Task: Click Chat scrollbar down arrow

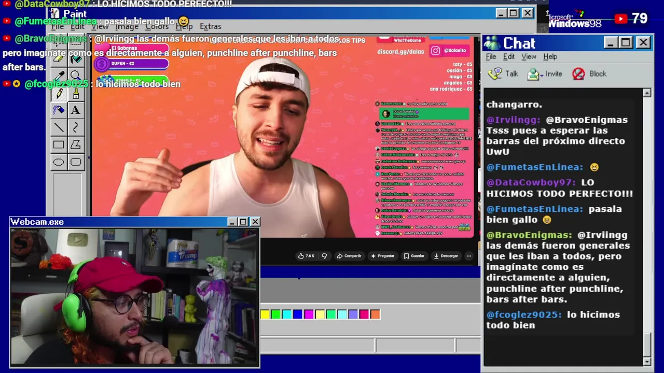Action: pyautogui.click(x=647, y=361)
